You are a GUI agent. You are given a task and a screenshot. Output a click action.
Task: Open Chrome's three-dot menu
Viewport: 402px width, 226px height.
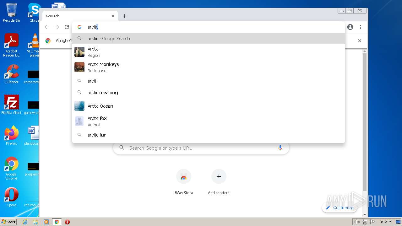tap(361, 27)
